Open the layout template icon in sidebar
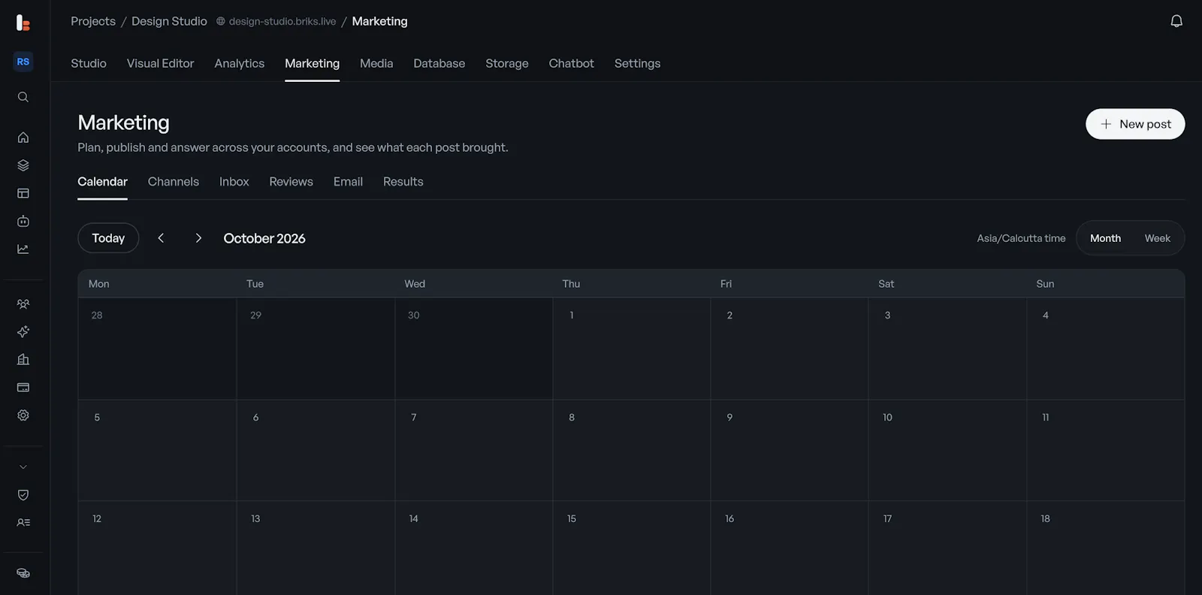This screenshot has height=595, width=1202. (x=23, y=193)
